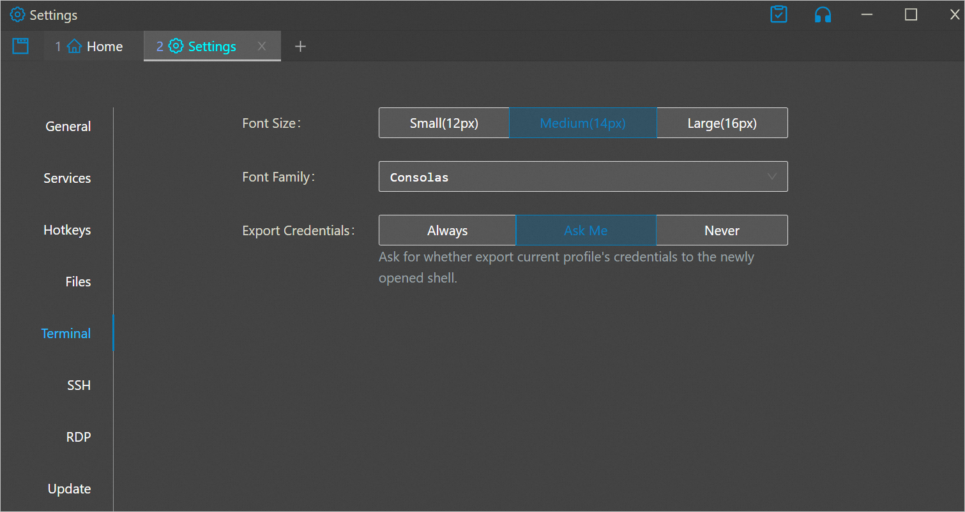Select the Settings tab
Image resolution: width=965 pixels, height=512 pixels.
212,46
